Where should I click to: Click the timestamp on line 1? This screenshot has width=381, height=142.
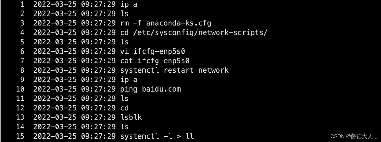pyautogui.click(x=74, y=4)
